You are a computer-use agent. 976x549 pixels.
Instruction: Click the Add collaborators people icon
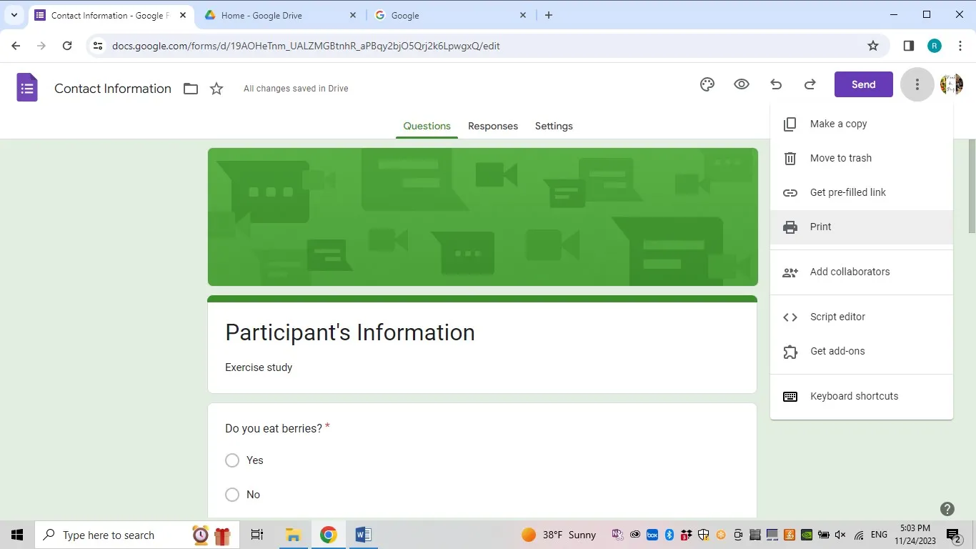coord(790,272)
